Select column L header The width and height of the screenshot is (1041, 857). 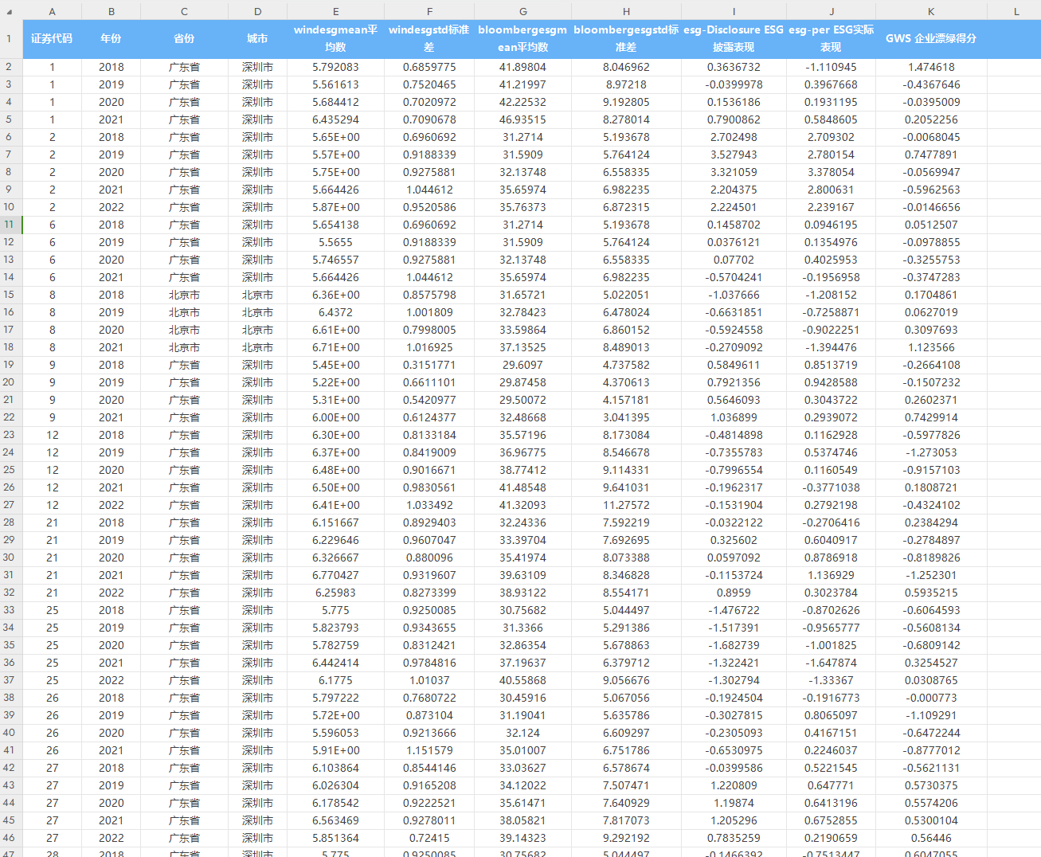[1016, 11]
